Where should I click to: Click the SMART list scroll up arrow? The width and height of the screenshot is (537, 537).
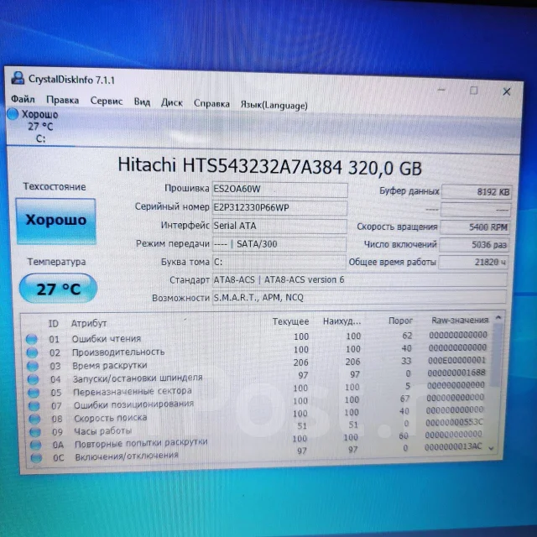tap(498, 318)
